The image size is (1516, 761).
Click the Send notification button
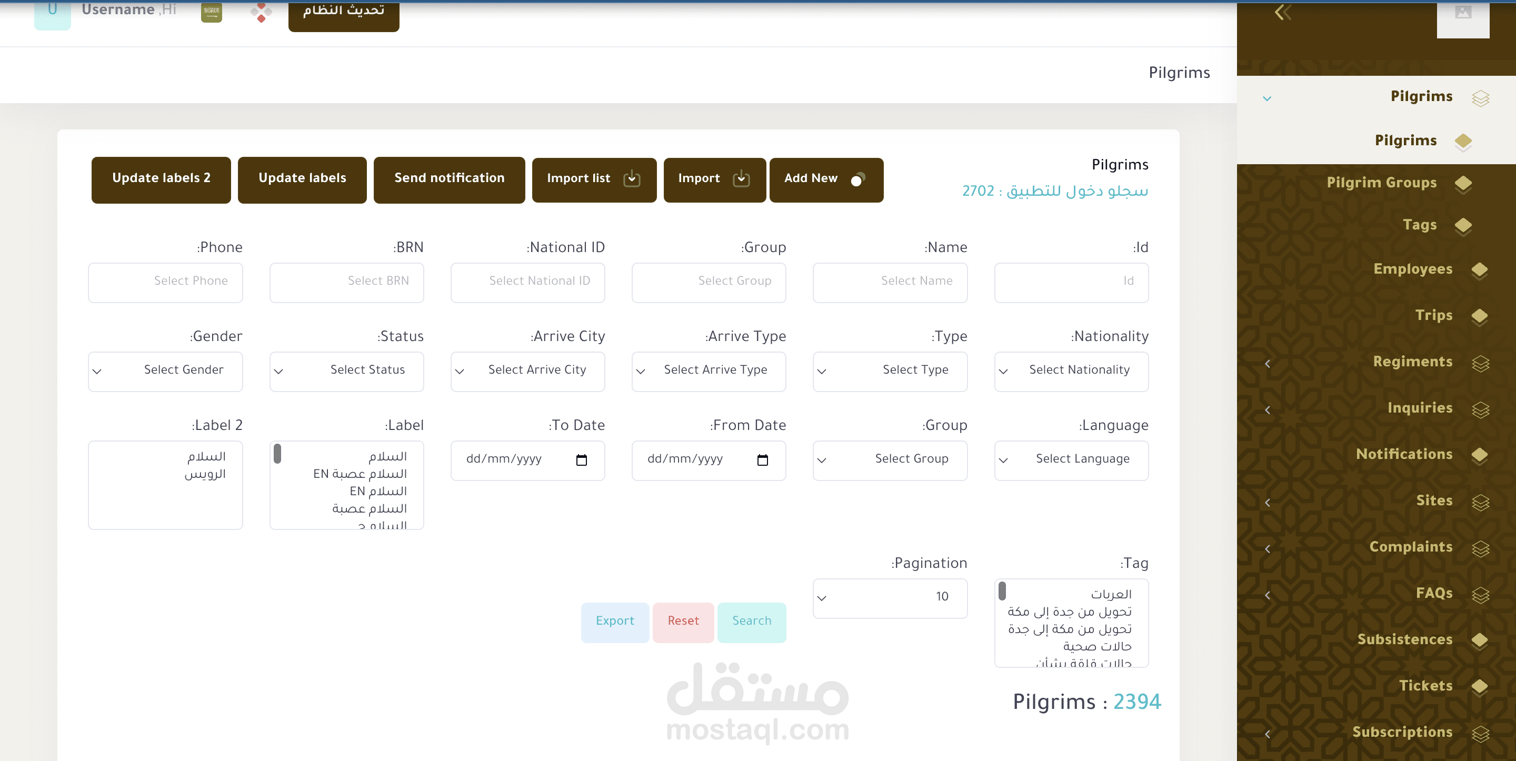click(x=449, y=179)
